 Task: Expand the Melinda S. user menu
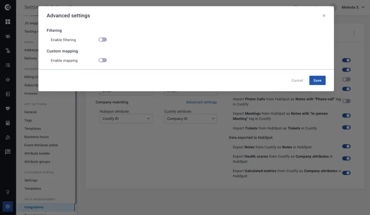[353, 7]
